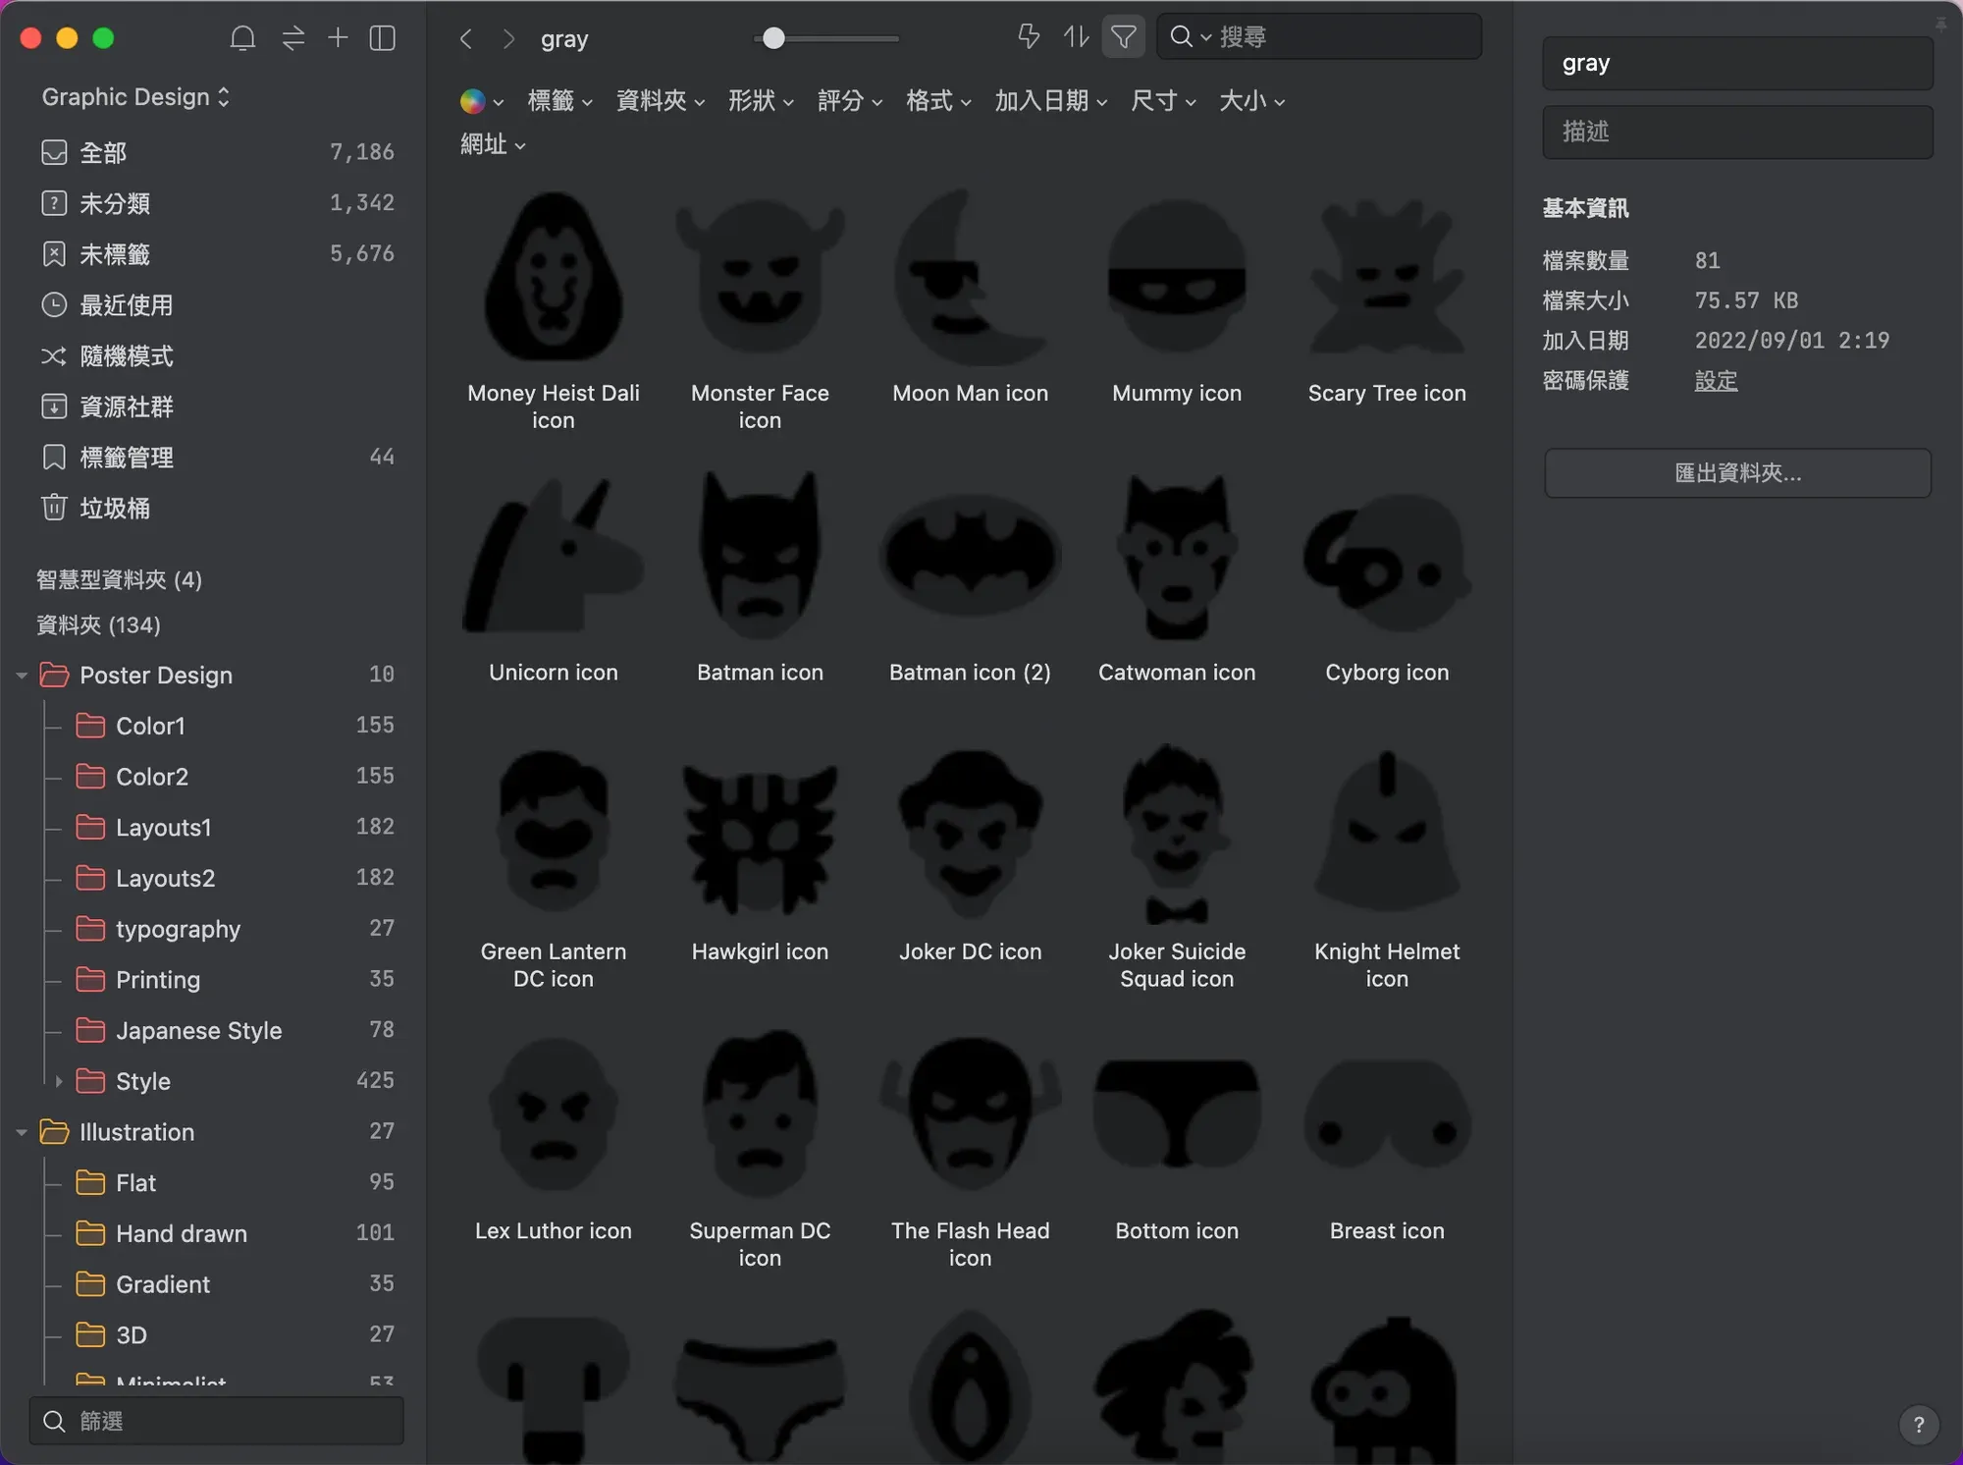Edit the gray folder name field
Screen dimensions: 1963x1465
1737,63
